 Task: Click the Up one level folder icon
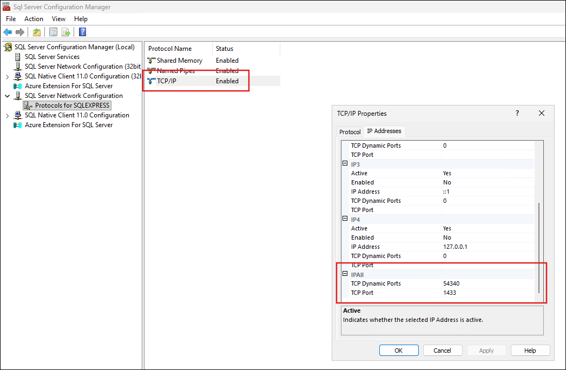pos(37,32)
